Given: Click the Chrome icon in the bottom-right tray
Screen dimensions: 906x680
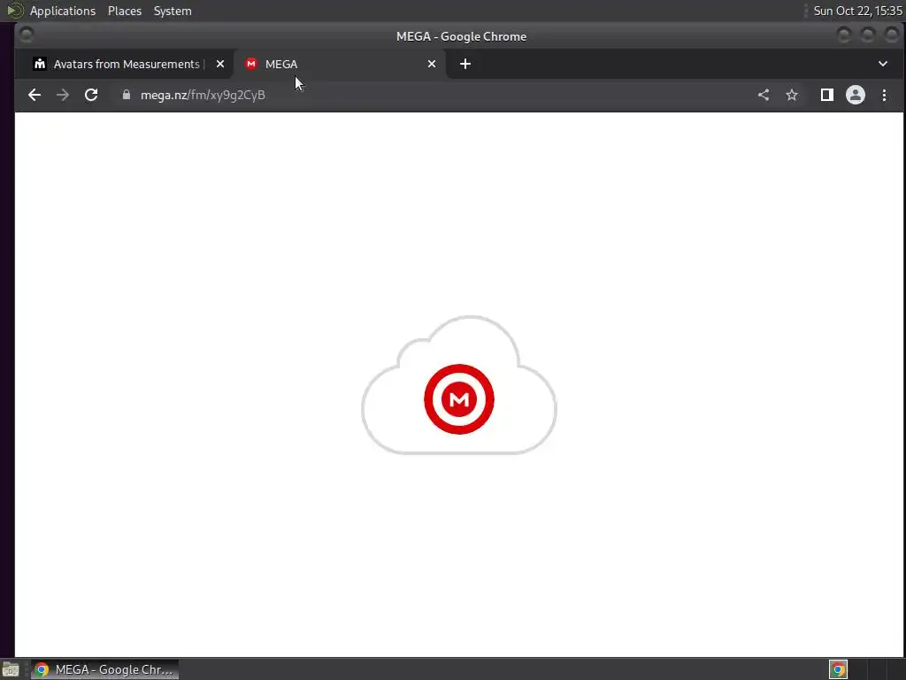Looking at the screenshot, I should 838,669.
